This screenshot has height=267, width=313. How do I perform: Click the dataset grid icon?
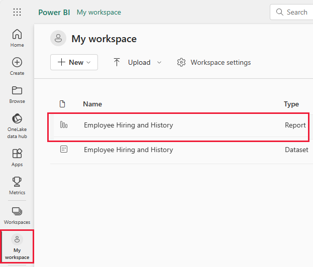click(64, 149)
